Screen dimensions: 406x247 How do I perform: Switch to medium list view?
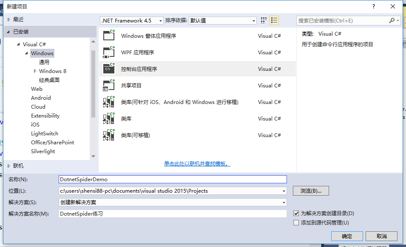274,20
